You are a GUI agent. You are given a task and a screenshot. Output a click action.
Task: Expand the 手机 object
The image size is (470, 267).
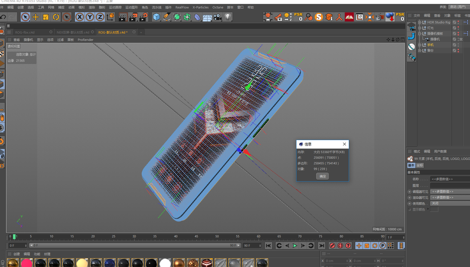click(x=420, y=45)
